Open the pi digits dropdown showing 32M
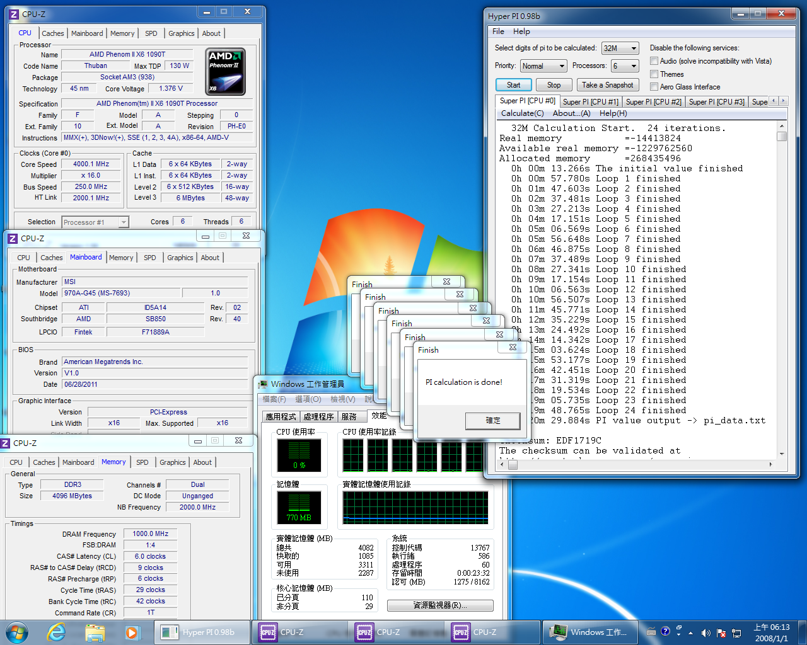Image resolution: width=807 pixels, height=645 pixels. [x=620, y=48]
